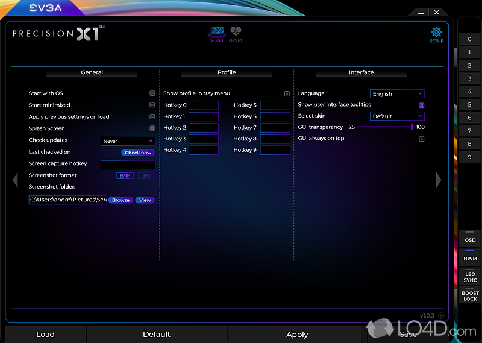Click the info icon next to v1.0.3

[x=440, y=315]
